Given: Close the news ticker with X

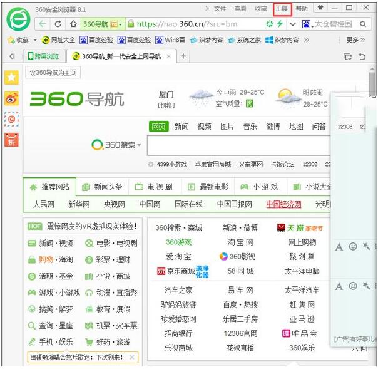Looking at the screenshot, I should click(132, 357).
